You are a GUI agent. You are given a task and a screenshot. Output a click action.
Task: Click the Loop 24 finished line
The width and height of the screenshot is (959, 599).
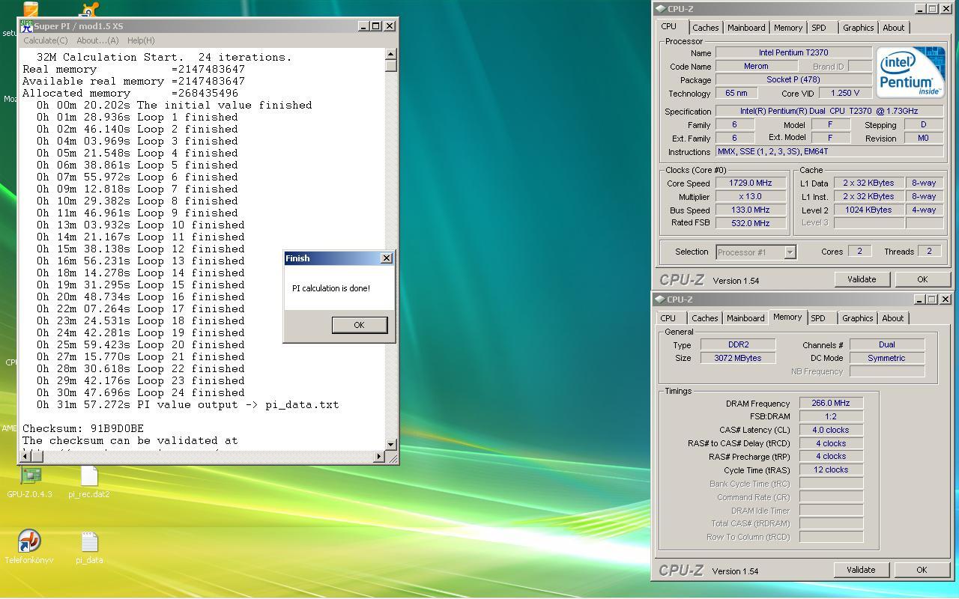[141, 393]
